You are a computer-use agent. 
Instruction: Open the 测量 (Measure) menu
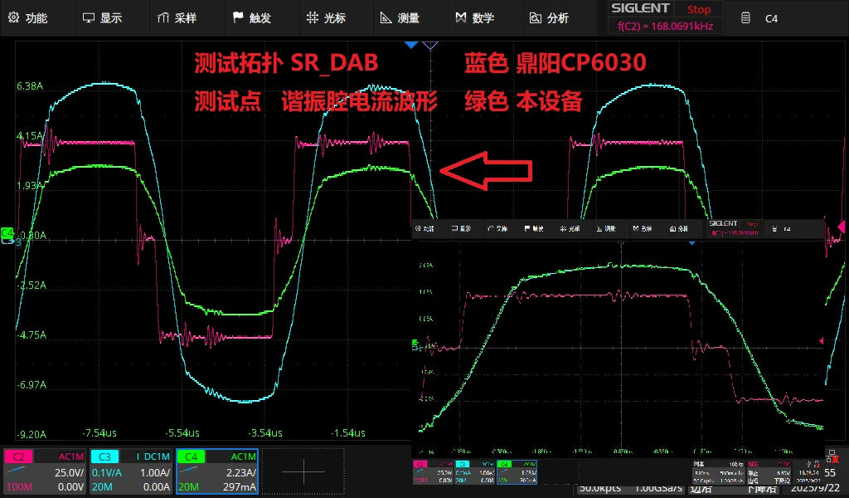click(400, 18)
